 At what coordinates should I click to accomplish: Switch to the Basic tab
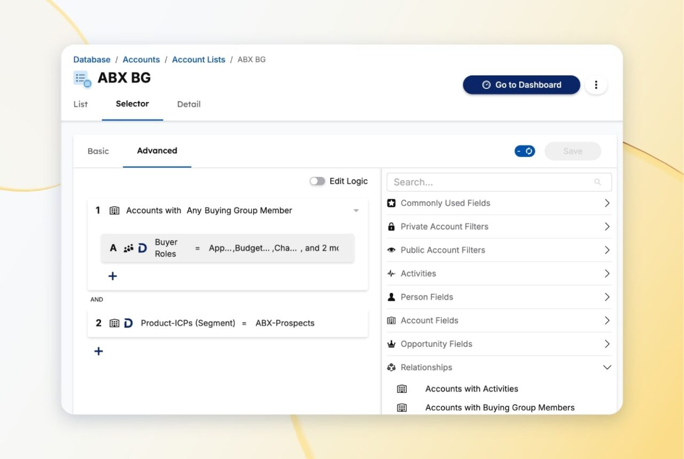[98, 151]
